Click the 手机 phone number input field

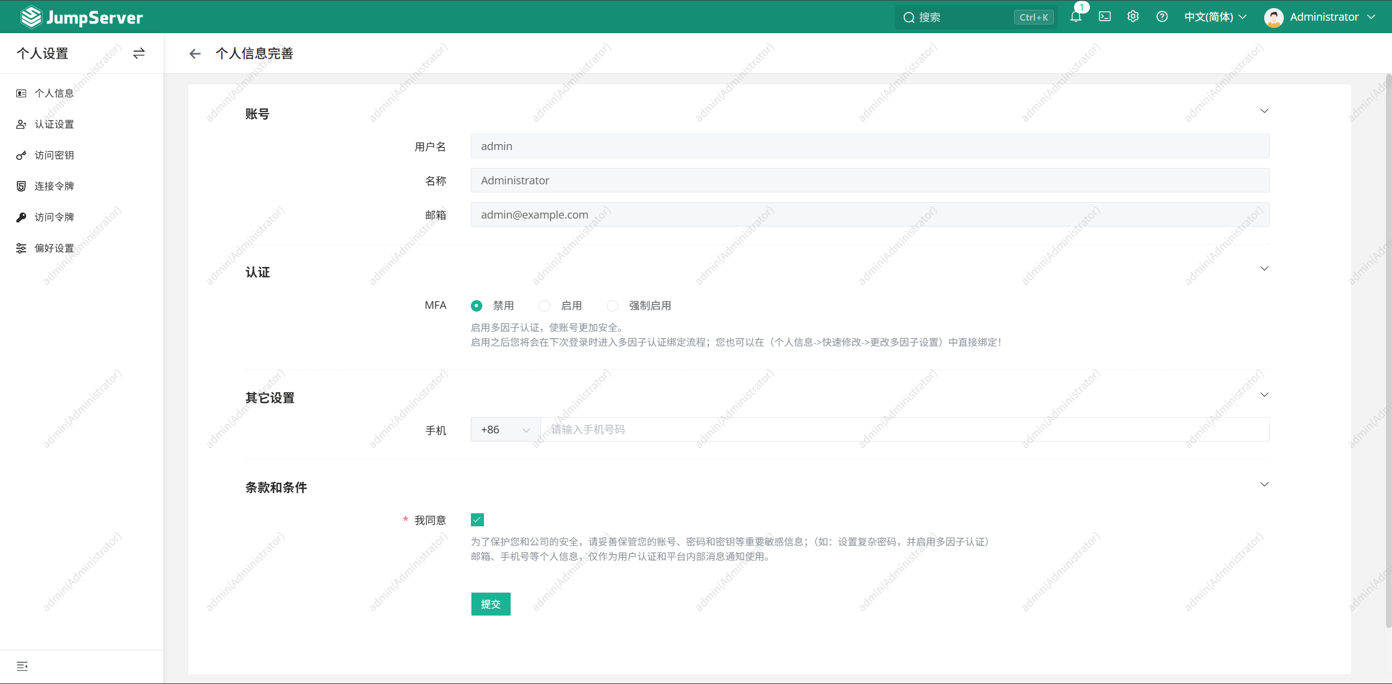tap(905, 430)
